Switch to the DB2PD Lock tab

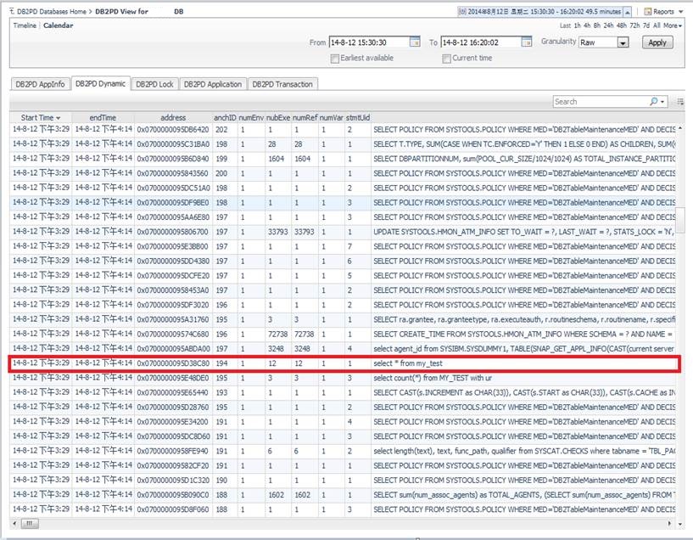[154, 84]
